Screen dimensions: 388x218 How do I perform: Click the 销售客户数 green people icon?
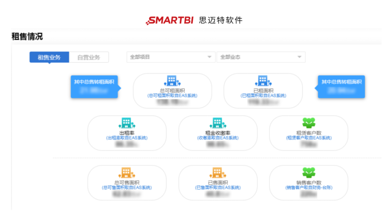tap(309, 173)
